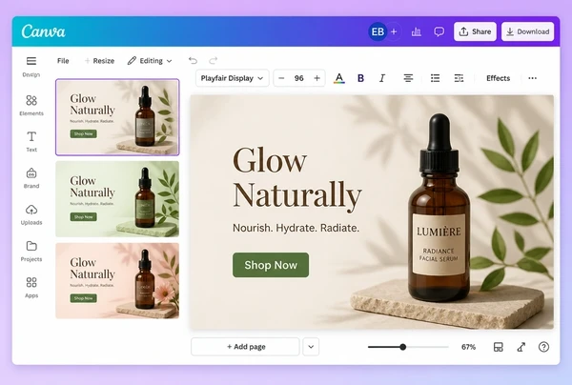Toggle bold formatting
The height and width of the screenshot is (385, 572).
(360, 78)
